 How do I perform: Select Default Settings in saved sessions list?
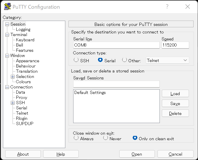[90, 93]
